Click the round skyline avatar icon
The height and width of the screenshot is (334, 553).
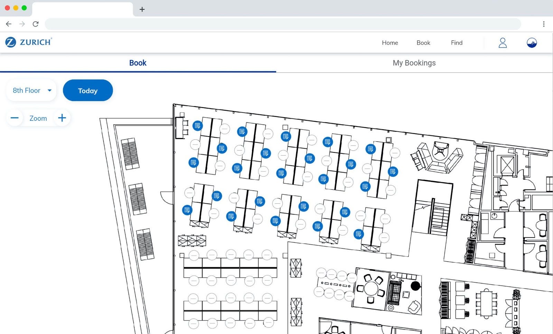point(532,43)
